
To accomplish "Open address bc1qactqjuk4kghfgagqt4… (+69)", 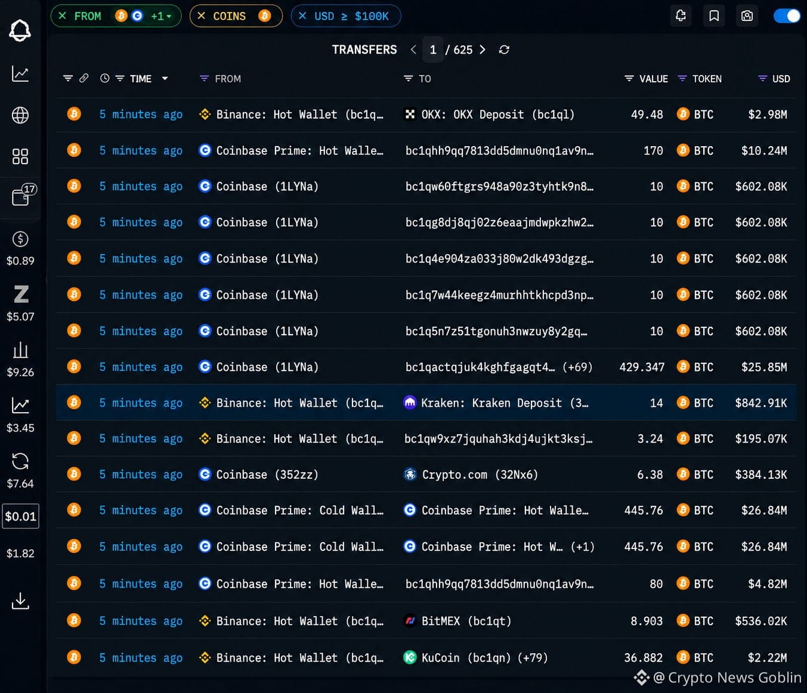I will click(x=499, y=367).
